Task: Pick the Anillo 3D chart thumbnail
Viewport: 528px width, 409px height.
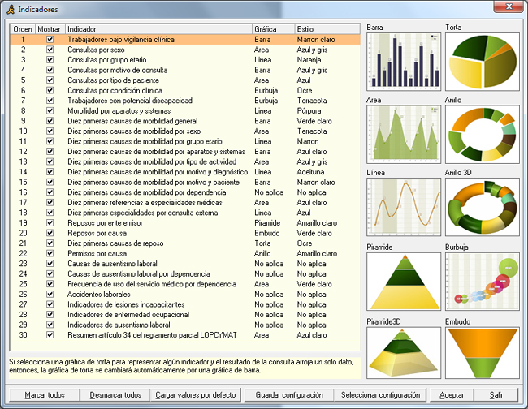Action: 482,208
